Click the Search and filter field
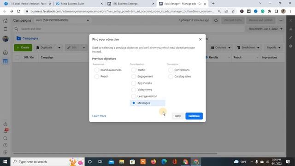 coord(129,29)
